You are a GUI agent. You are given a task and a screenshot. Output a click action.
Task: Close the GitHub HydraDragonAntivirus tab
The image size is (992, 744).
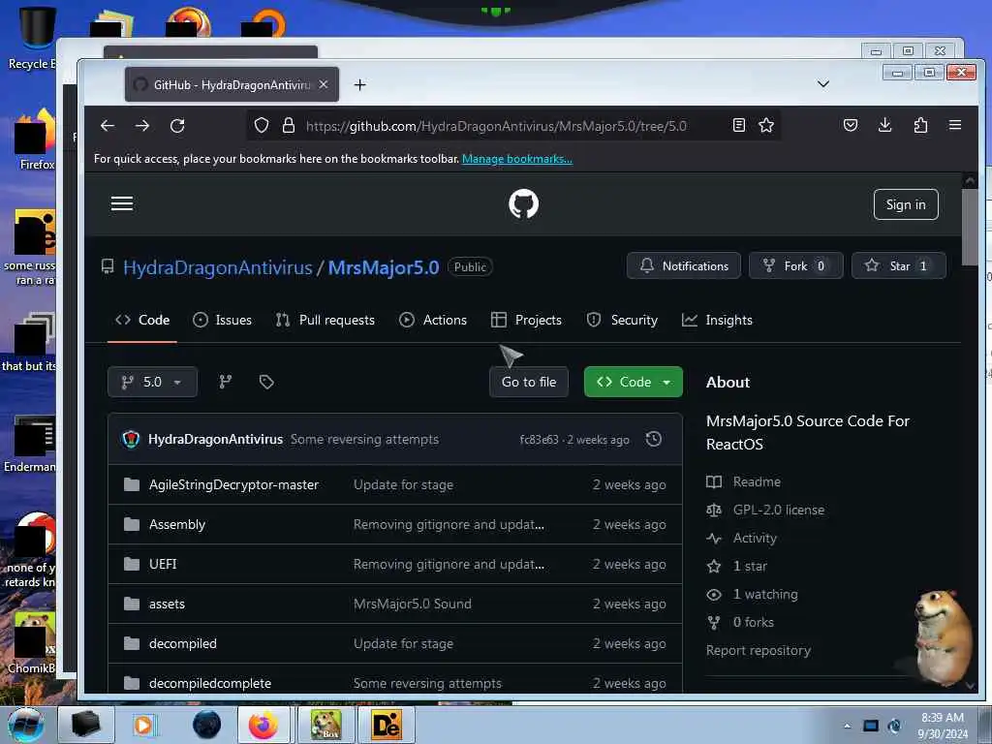pos(324,84)
